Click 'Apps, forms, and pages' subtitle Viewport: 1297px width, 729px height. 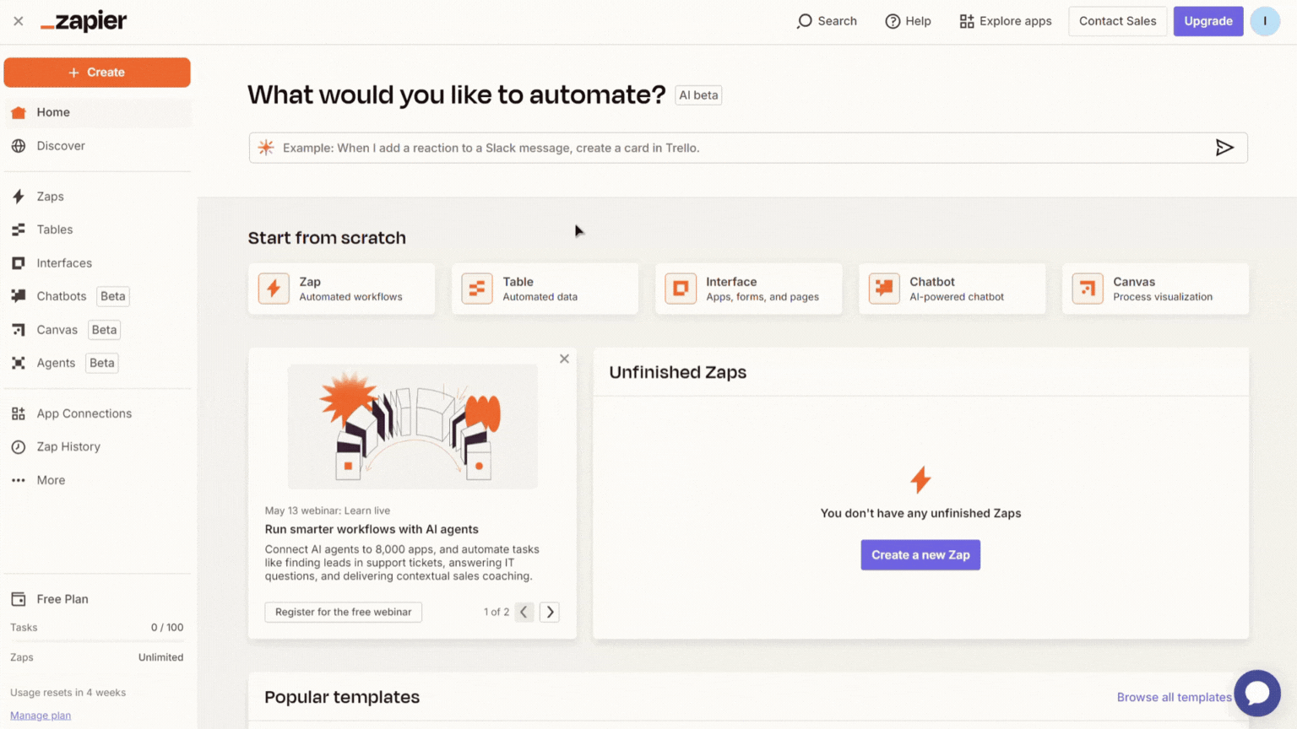(x=762, y=297)
